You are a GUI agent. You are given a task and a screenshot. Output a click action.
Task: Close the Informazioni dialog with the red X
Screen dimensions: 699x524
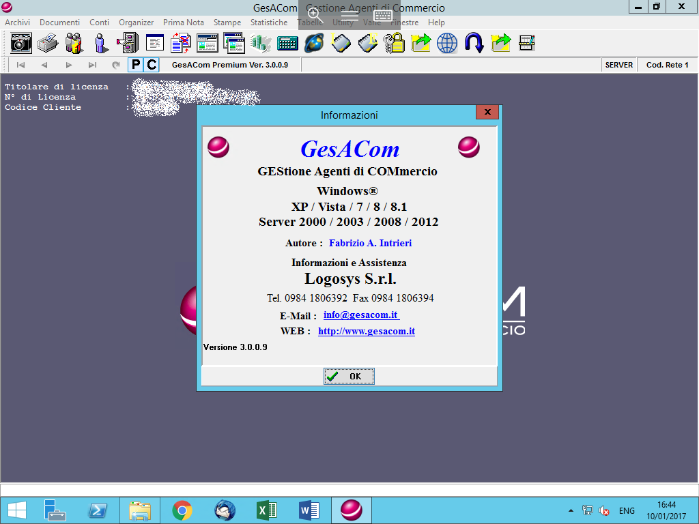[487, 113]
